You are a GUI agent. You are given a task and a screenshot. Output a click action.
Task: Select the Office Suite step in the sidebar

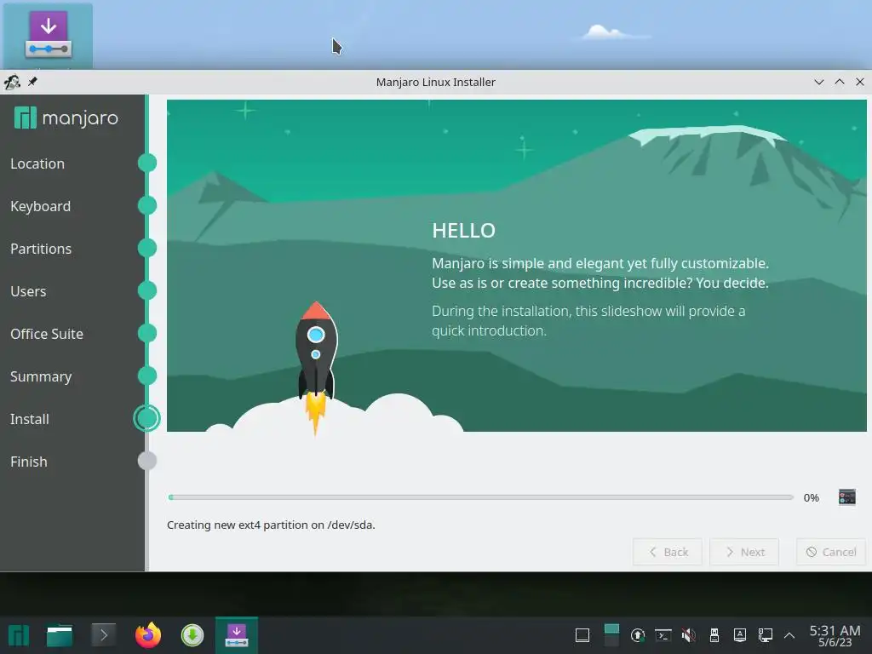(47, 334)
